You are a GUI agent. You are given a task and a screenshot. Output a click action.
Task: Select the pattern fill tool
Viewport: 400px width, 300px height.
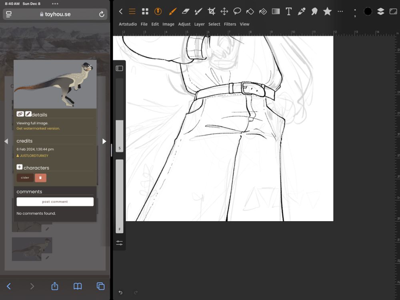pos(263,12)
